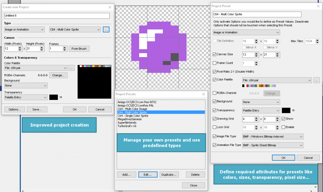Click the Edit... button in Project Presets
Viewport: 323px width, 192px height.
148,175
